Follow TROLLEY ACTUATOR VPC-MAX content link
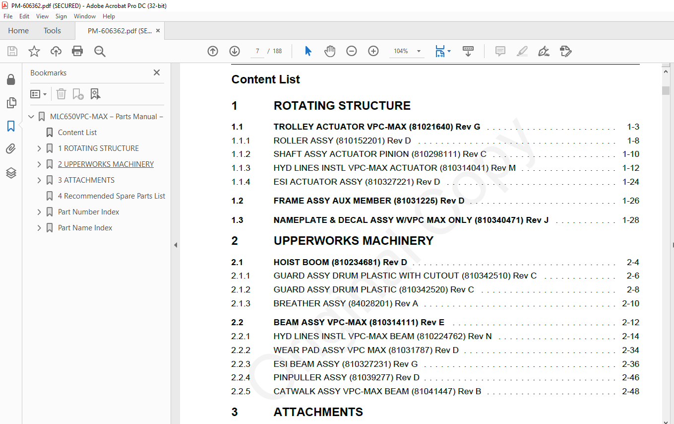This screenshot has height=424, width=674. pyautogui.click(x=377, y=127)
